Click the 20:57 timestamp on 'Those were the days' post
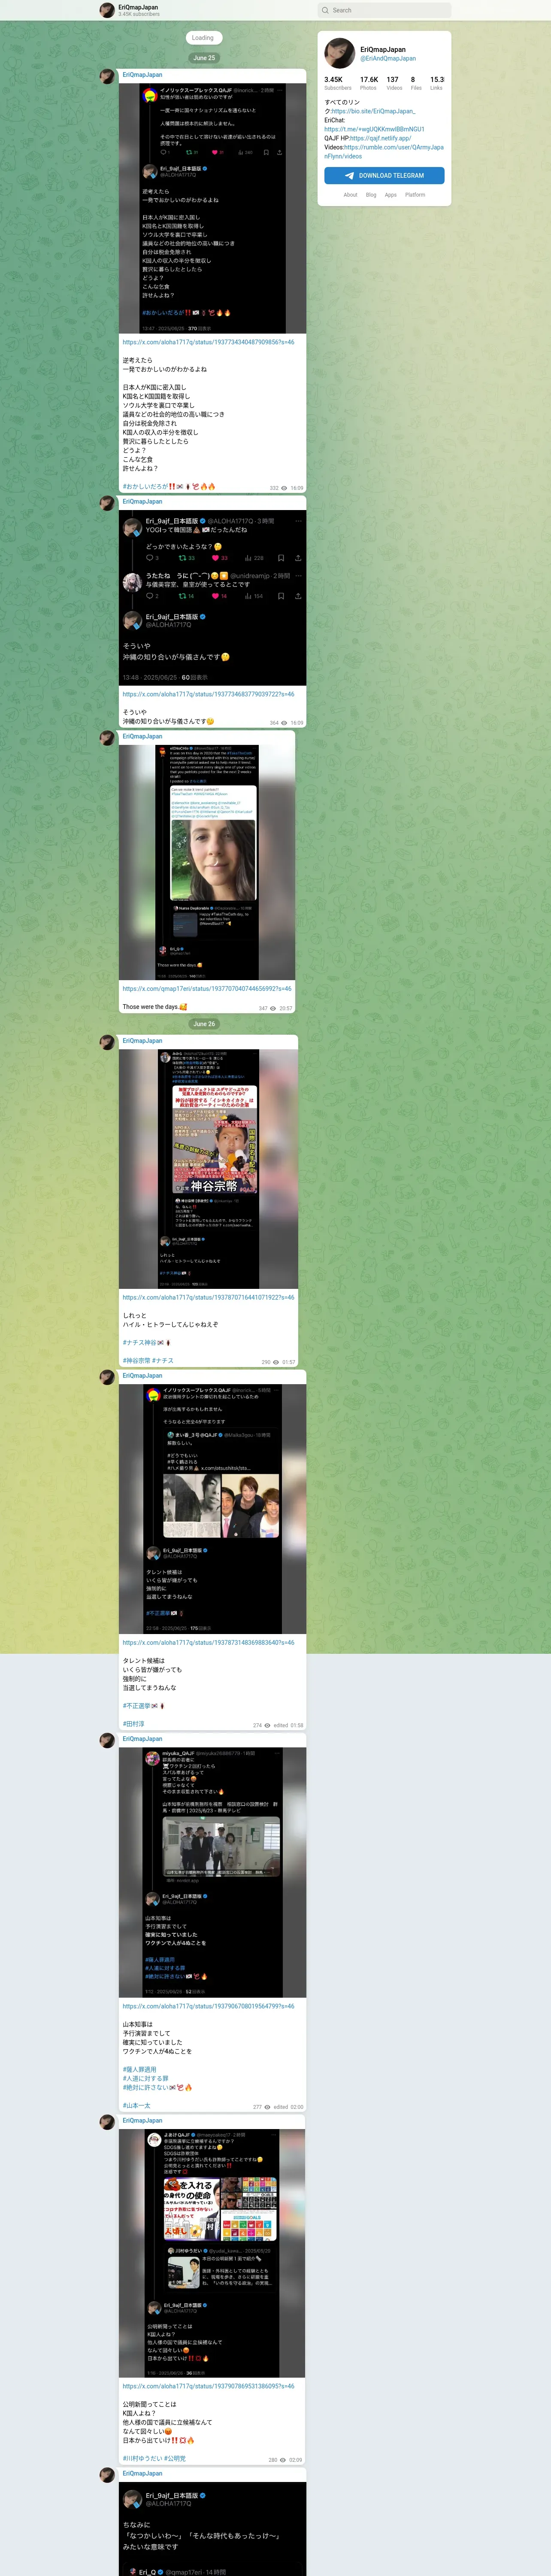This screenshot has height=2576, width=551. point(286,1008)
